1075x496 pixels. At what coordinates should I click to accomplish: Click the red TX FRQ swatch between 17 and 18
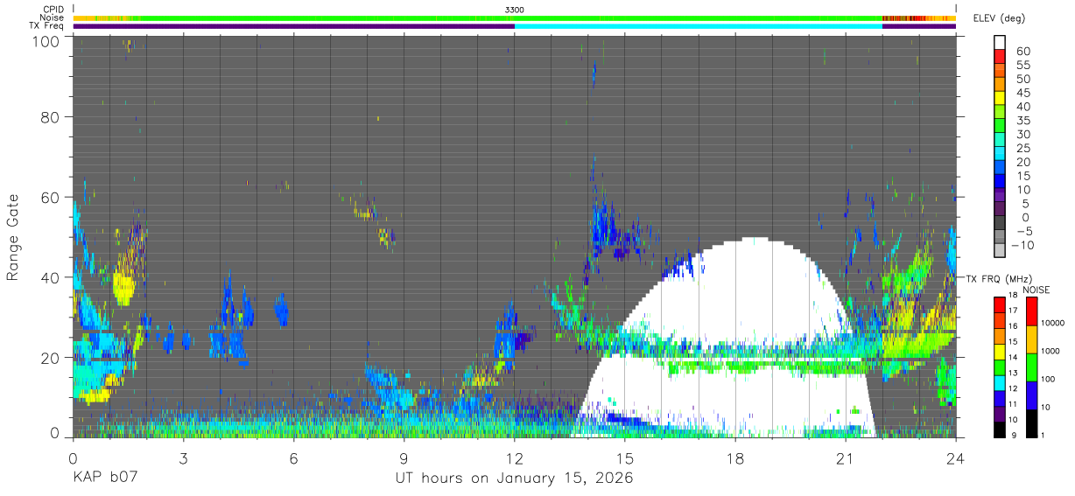pyautogui.click(x=1000, y=303)
